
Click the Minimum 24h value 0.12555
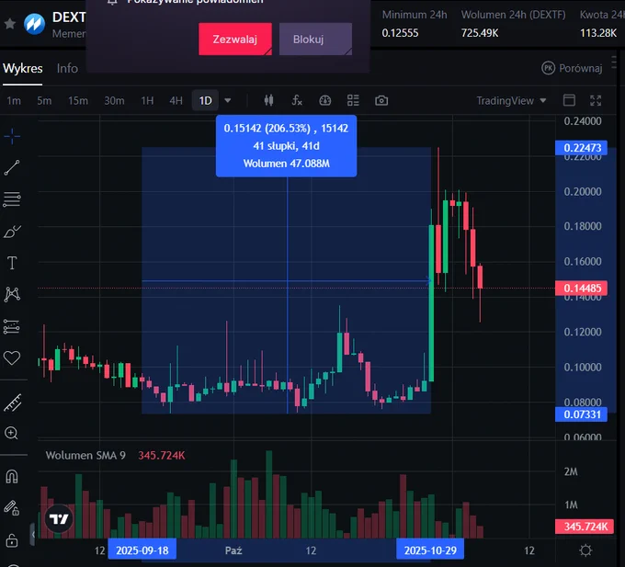[400, 33]
